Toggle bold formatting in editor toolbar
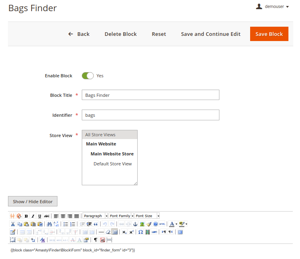300x259 pixels. click(26, 216)
